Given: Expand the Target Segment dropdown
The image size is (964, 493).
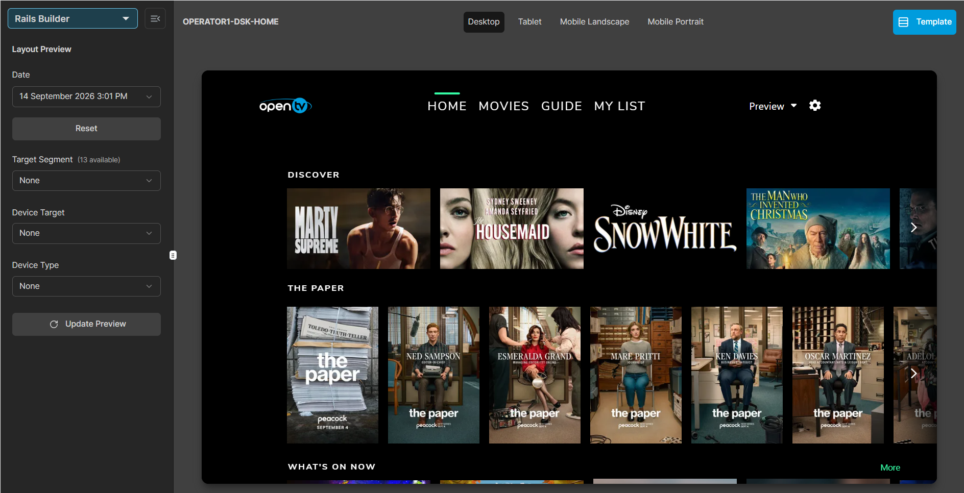Looking at the screenshot, I should tap(86, 181).
